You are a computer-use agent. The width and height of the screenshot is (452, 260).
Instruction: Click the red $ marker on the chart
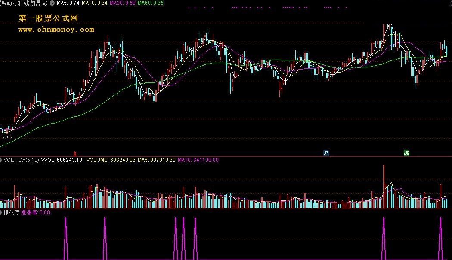pyautogui.click(x=74, y=154)
